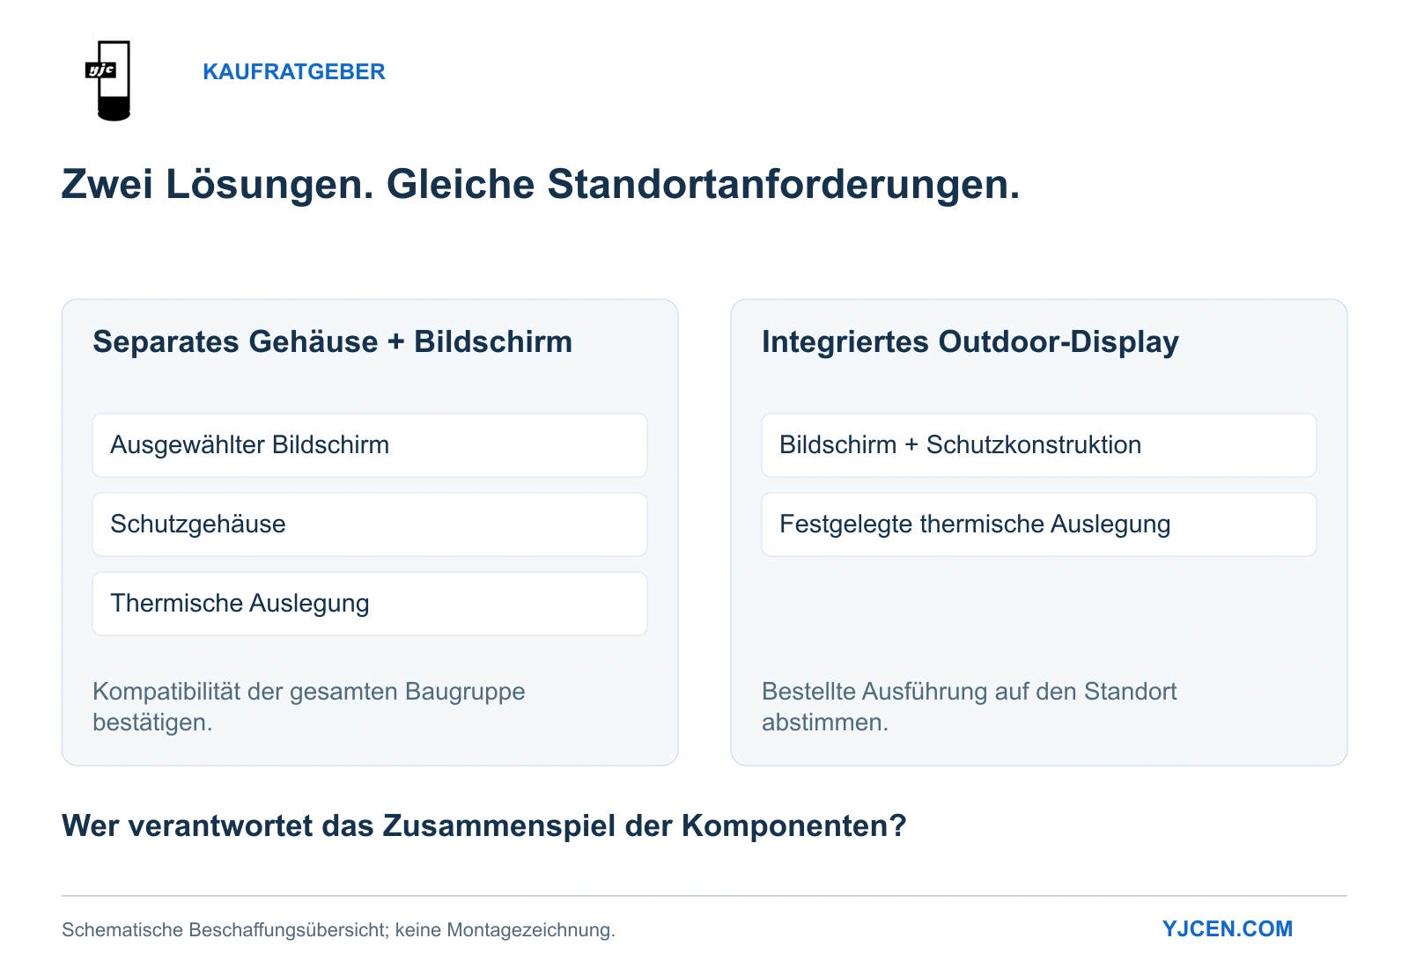Click the 'Festgelegte thermische Auslegung' item
The image size is (1409, 968).
1039,524
